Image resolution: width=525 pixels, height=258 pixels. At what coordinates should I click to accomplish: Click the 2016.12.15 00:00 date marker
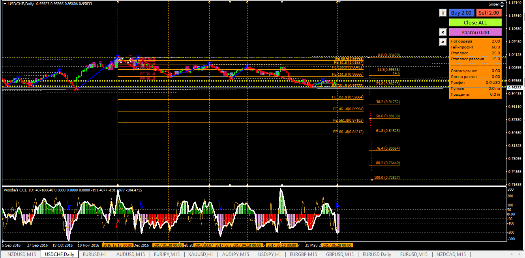pos(117,245)
